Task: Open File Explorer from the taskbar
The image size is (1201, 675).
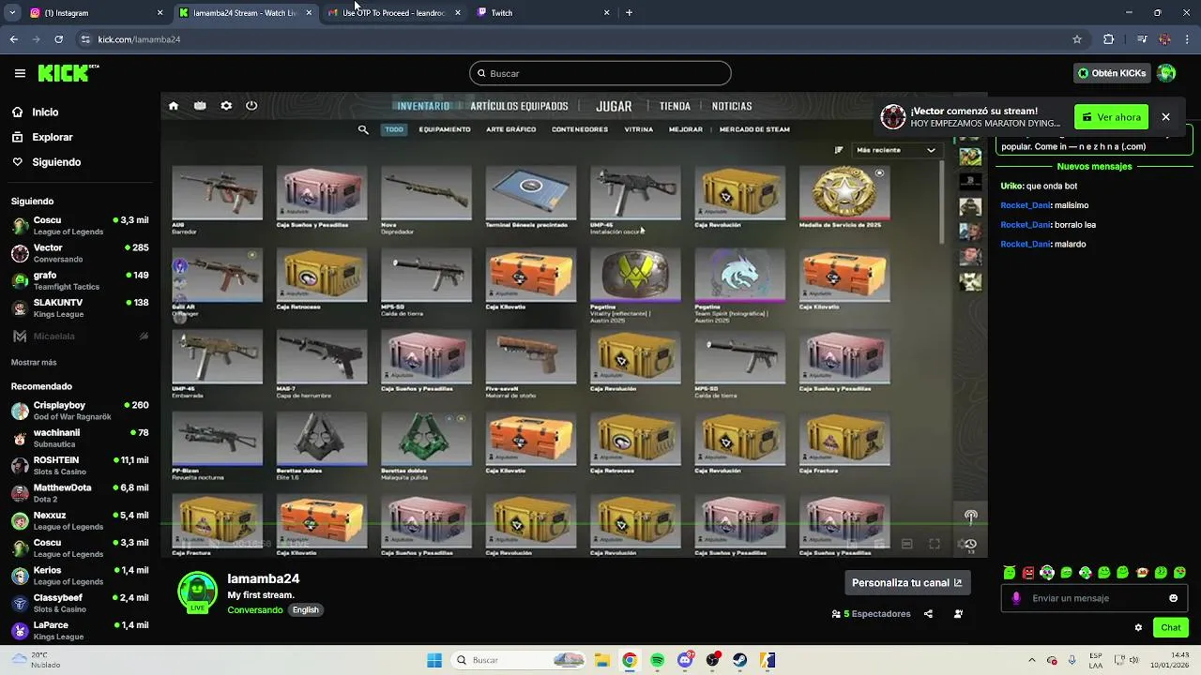Action: (x=601, y=660)
